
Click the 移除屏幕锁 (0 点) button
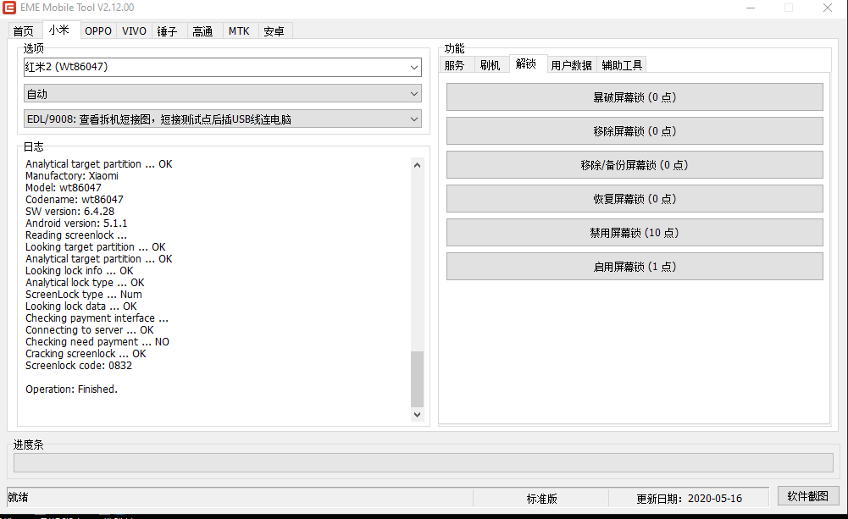(x=635, y=131)
